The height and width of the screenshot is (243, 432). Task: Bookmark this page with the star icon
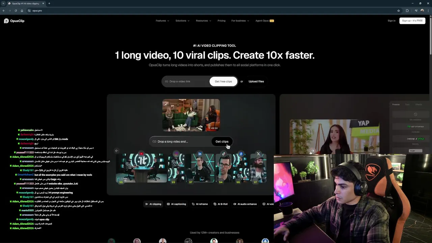coord(399,10)
